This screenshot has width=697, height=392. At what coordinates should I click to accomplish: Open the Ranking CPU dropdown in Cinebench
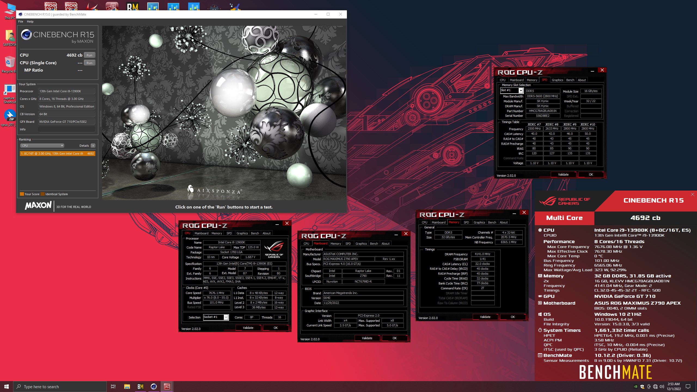(42, 146)
